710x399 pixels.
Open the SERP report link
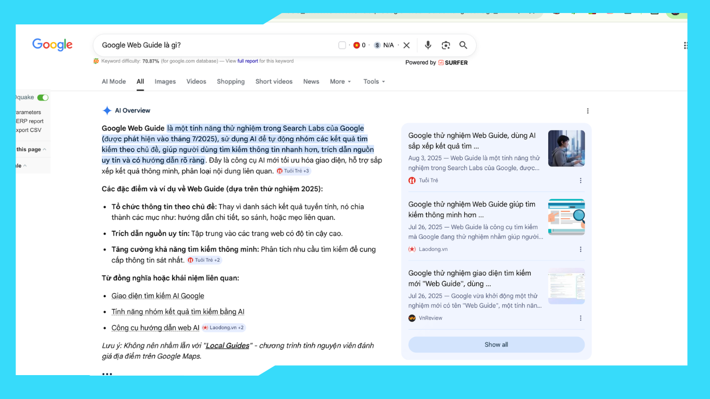[30, 121]
